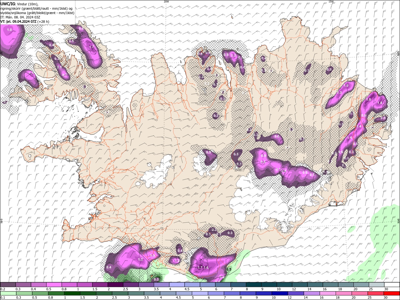Pick the bright red 30 swatch on rain scale
400x300 pixels.
(392, 293)
